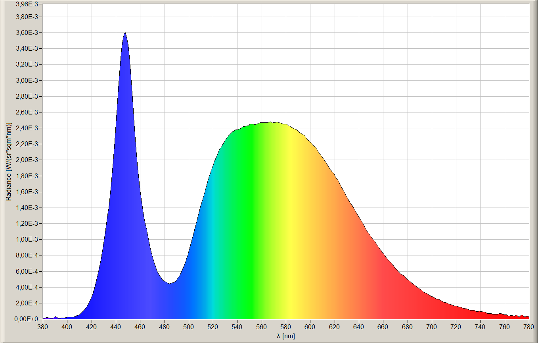Click the 380 label on wavelength axis
This screenshot has height=343, width=538.
click(x=43, y=327)
